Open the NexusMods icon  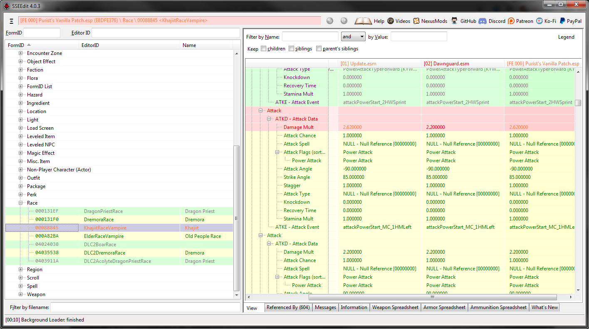416,21
